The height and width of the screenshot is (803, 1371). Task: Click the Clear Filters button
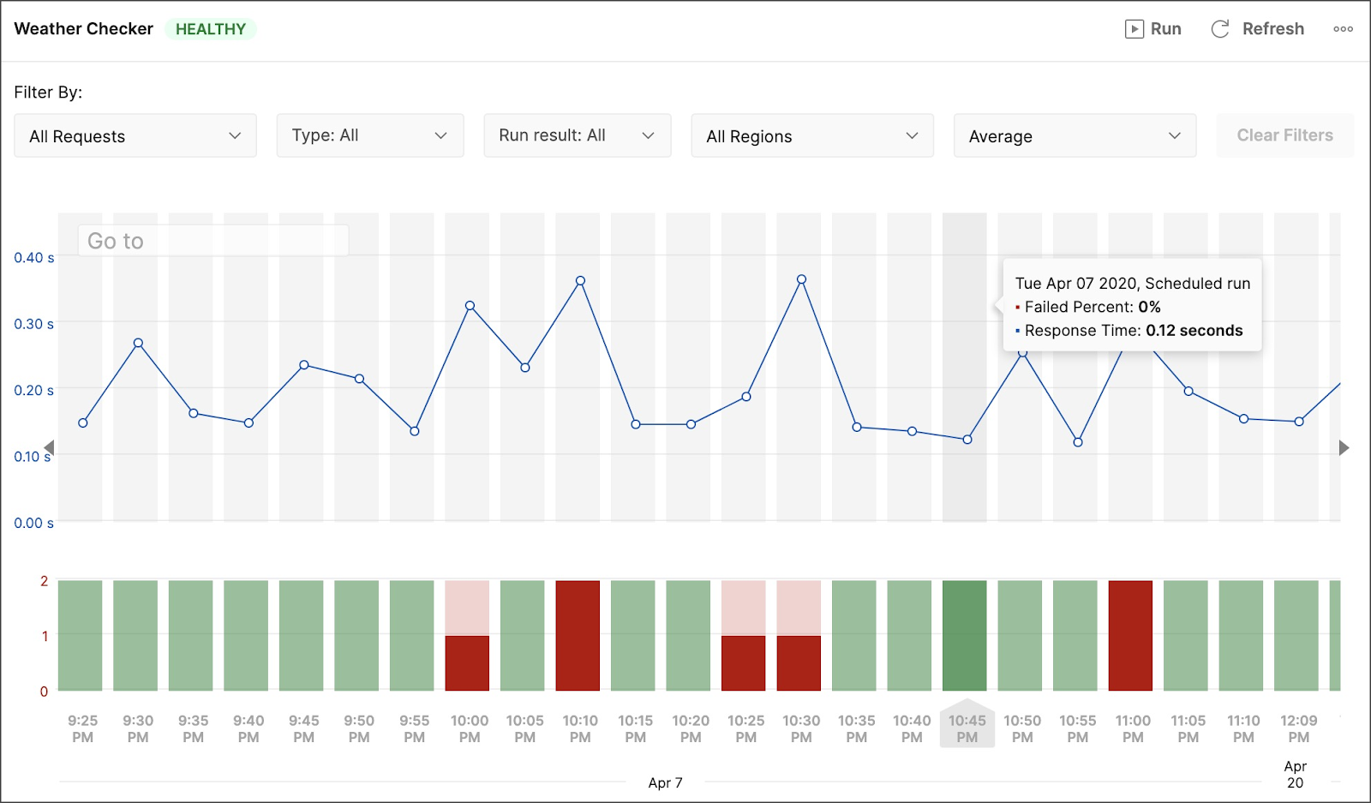(x=1284, y=135)
